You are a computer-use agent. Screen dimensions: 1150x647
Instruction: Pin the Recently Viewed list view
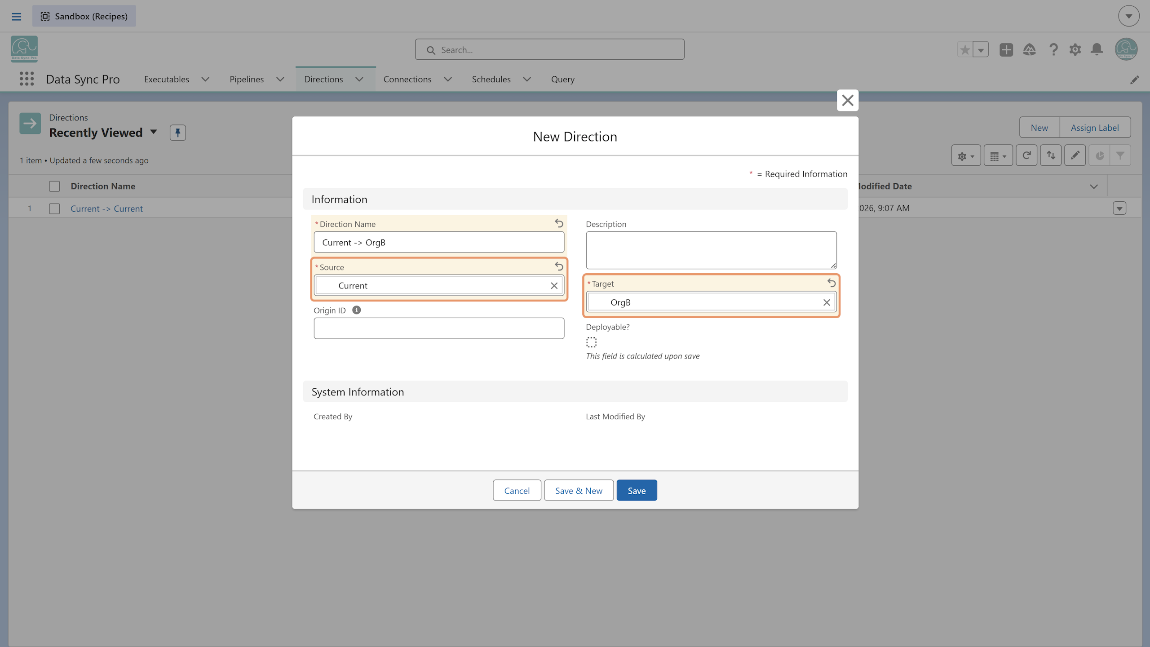click(177, 133)
